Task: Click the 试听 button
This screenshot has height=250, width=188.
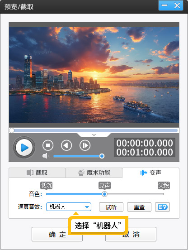Action: (x=111, y=207)
